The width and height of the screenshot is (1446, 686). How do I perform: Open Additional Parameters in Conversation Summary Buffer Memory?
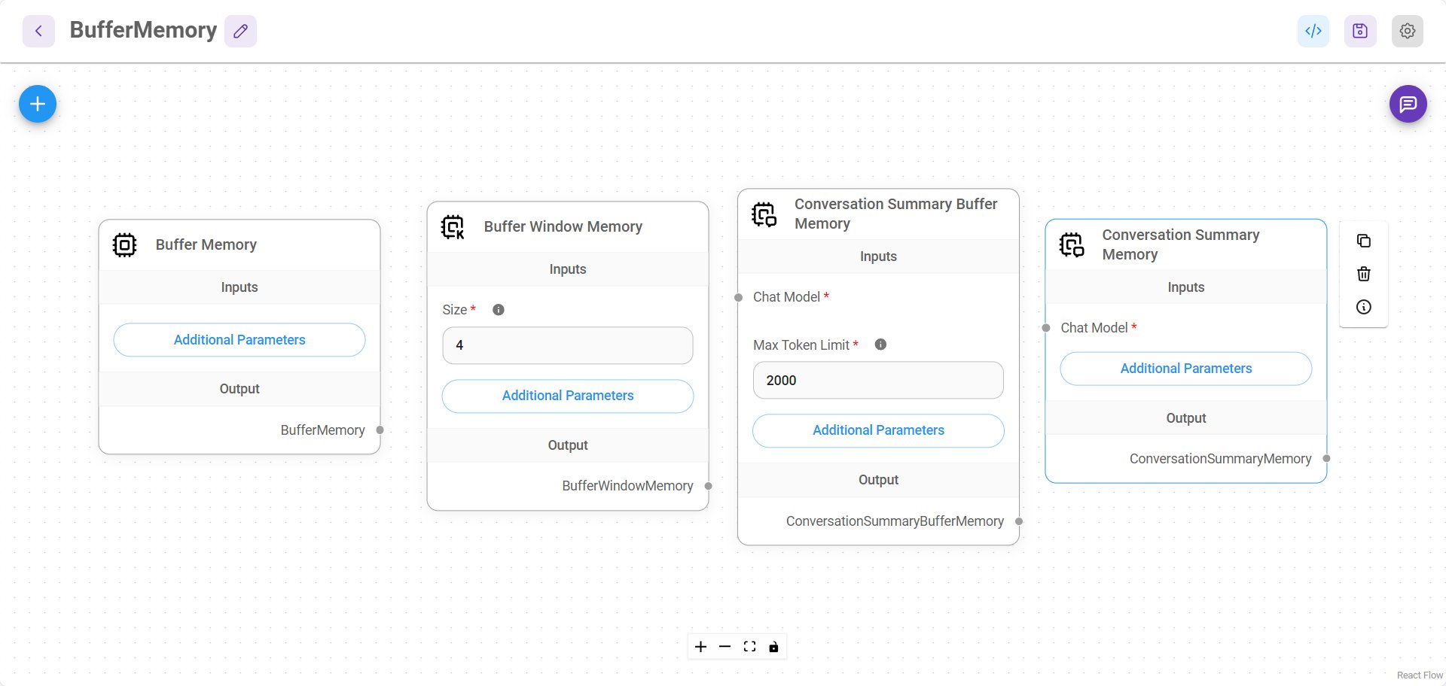[878, 430]
